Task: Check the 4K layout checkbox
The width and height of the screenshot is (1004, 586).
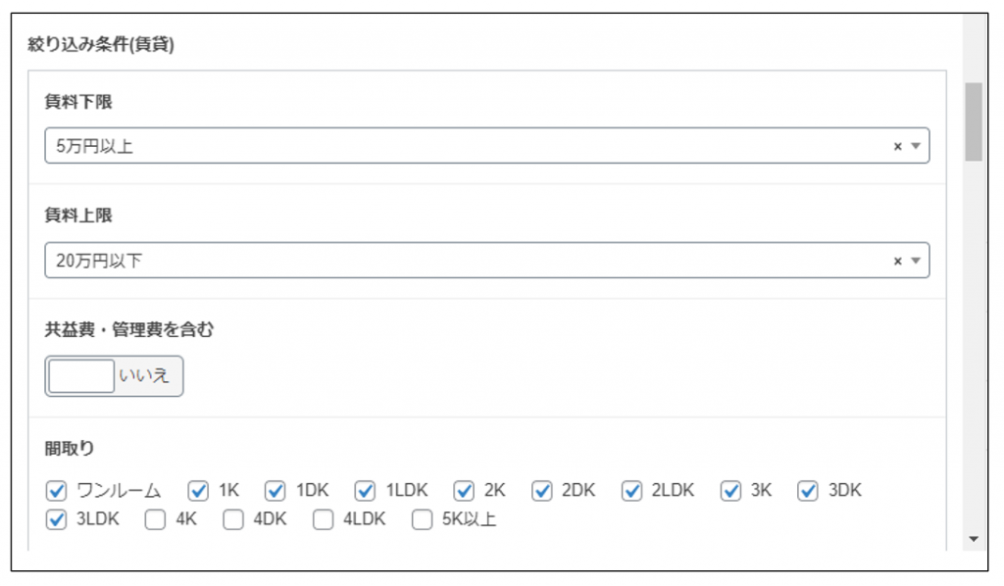Action: (x=155, y=519)
